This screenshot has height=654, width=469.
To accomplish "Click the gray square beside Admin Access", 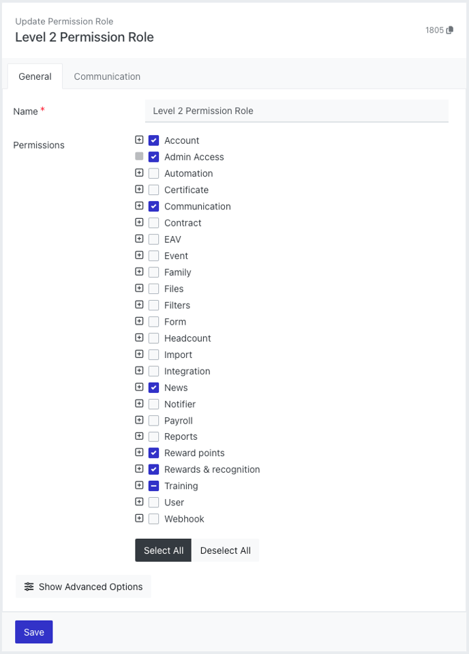I will pos(139,156).
